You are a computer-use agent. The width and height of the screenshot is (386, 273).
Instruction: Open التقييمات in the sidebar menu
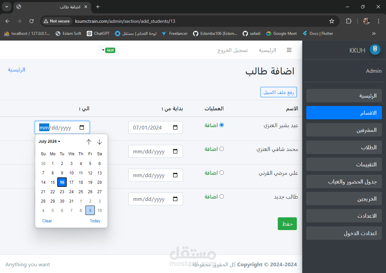[344, 164]
